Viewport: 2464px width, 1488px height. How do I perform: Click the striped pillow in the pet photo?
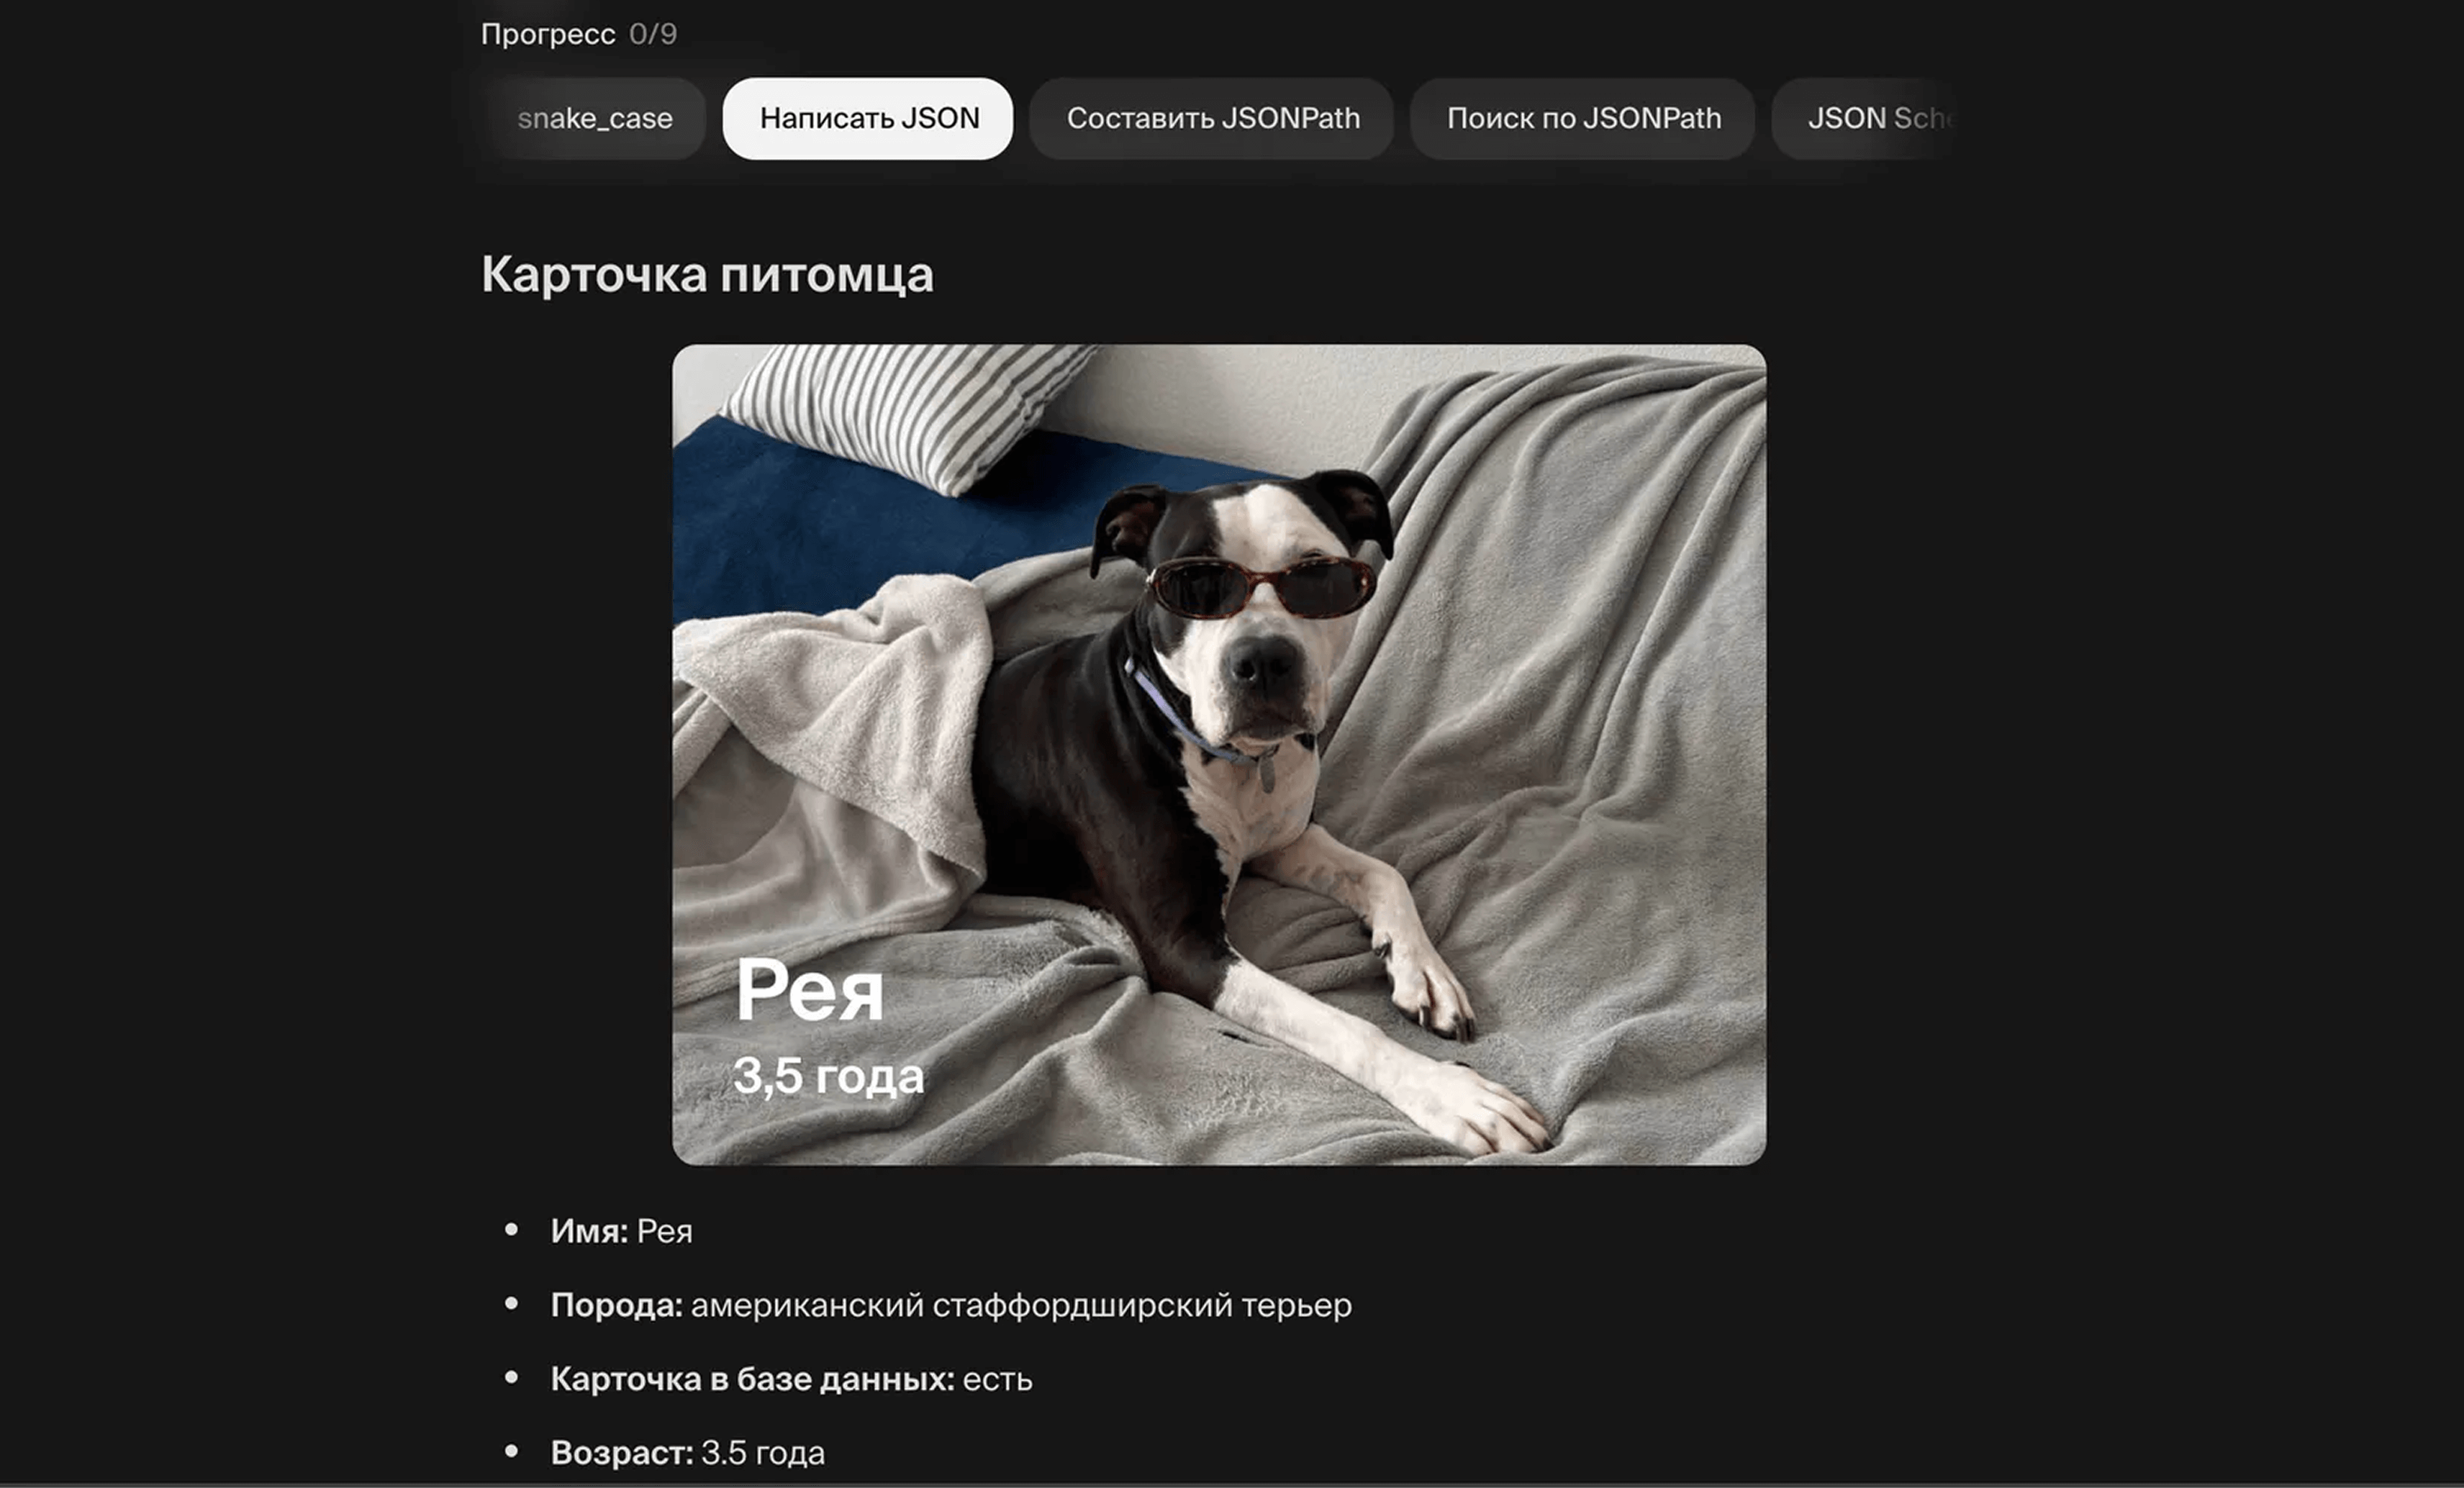point(907,413)
